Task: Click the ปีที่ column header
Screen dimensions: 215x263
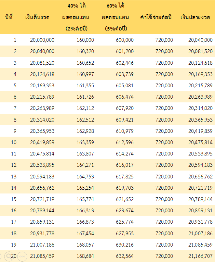Action: (x=9, y=17)
